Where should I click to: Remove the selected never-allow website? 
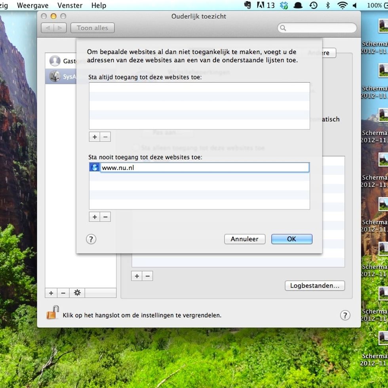click(x=105, y=217)
